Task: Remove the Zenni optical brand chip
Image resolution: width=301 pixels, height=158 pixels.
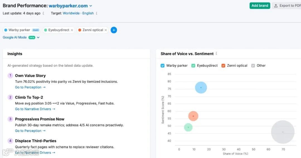Action: pyautogui.click(x=106, y=30)
